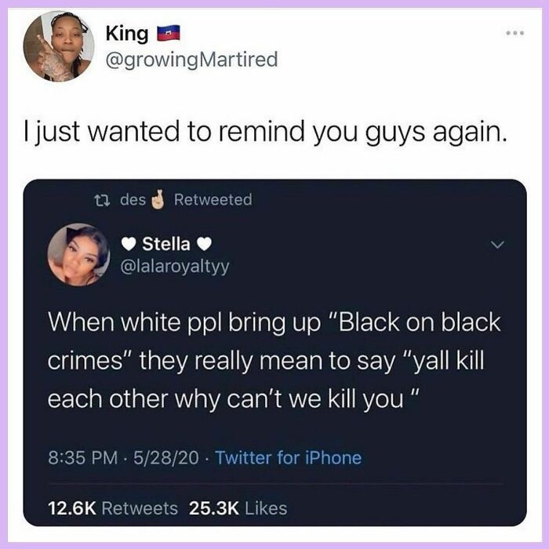The image size is (549, 549).
Task: Open the three-dot more options menu
Action: click(x=515, y=33)
